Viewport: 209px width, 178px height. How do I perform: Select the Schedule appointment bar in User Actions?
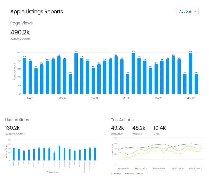click(x=85, y=154)
